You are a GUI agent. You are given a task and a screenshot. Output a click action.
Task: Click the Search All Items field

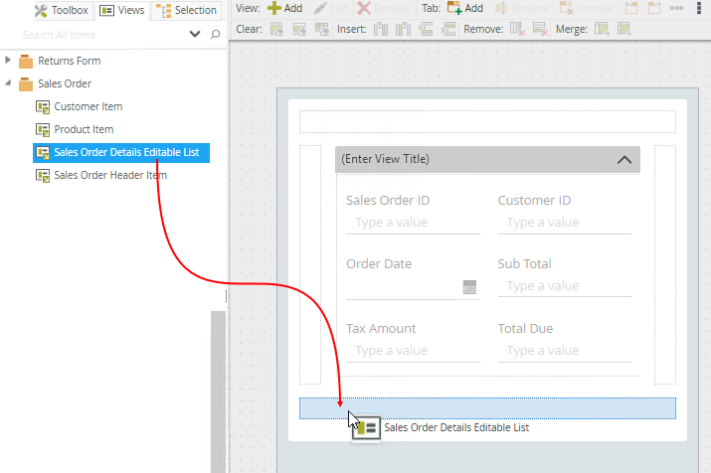pyautogui.click(x=102, y=35)
